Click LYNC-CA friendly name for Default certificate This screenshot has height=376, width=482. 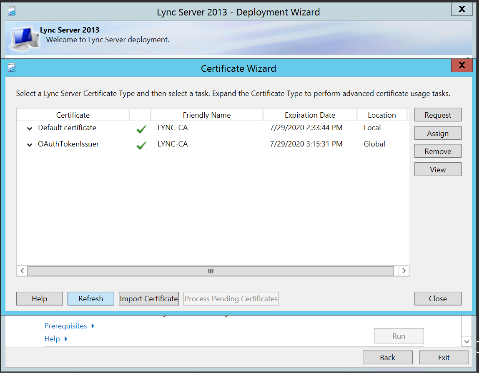[173, 128]
